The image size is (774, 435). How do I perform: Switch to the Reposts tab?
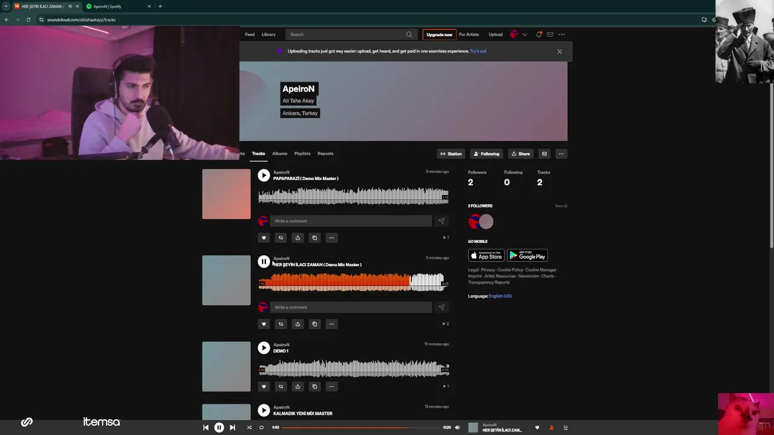point(325,153)
